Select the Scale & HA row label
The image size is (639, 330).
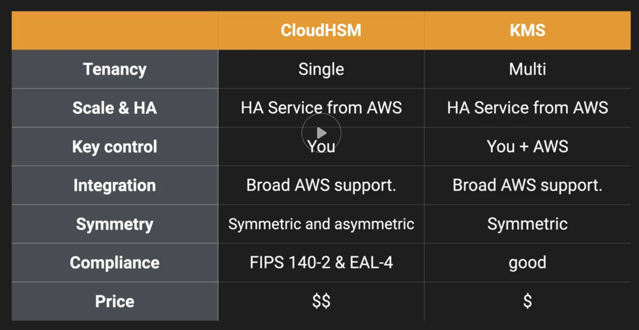115,108
